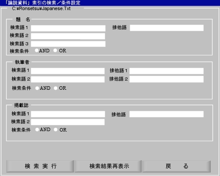This screenshot has height=176, width=220.
Task: Focus the 執筆者 検索語1 text box
Action: pyautogui.click(x=68, y=71)
